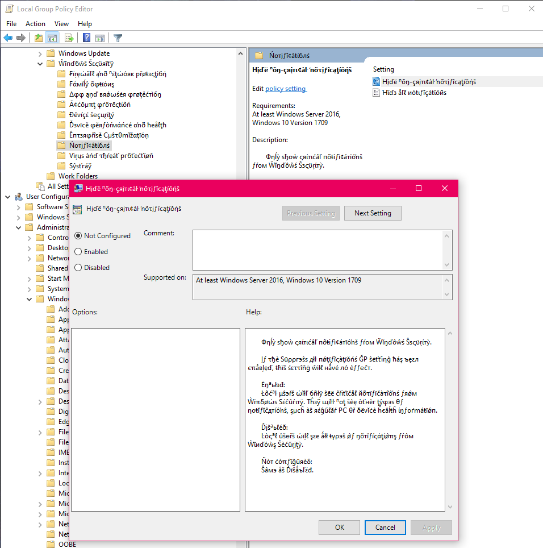Click the Next Setting button

pyautogui.click(x=373, y=213)
